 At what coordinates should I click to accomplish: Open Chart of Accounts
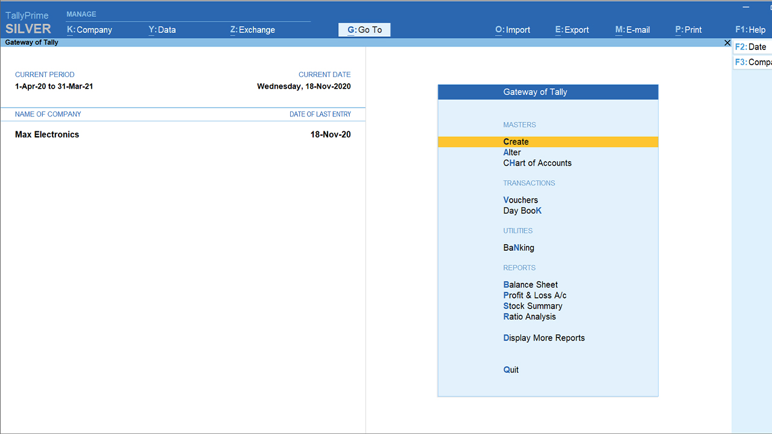pyautogui.click(x=537, y=163)
